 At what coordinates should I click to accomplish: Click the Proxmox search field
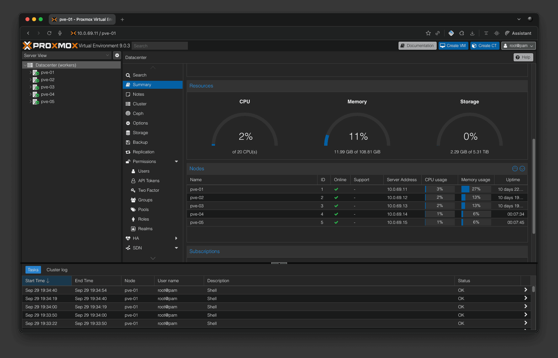[160, 46]
